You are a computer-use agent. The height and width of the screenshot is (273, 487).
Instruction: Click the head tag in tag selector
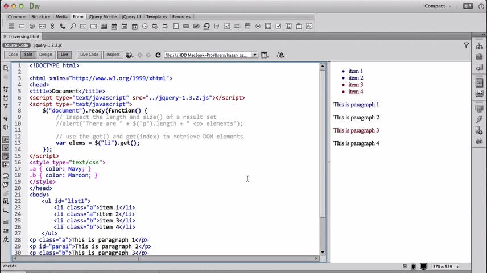point(10,266)
